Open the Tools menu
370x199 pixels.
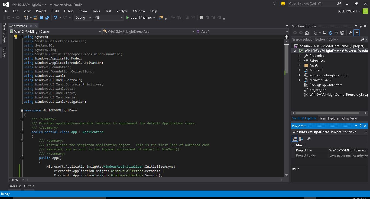click(96, 11)
